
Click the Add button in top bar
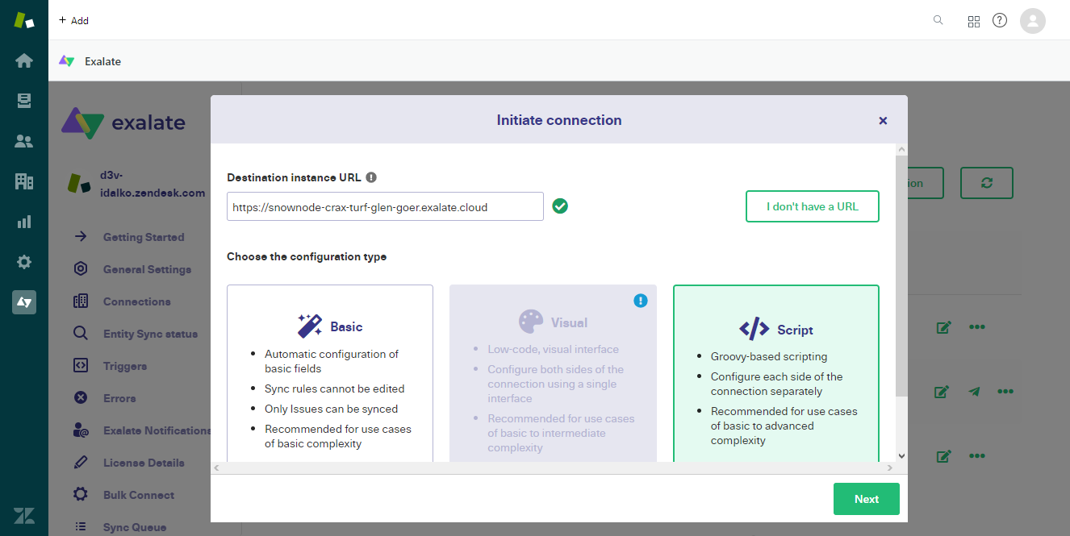tap(73, 20)
